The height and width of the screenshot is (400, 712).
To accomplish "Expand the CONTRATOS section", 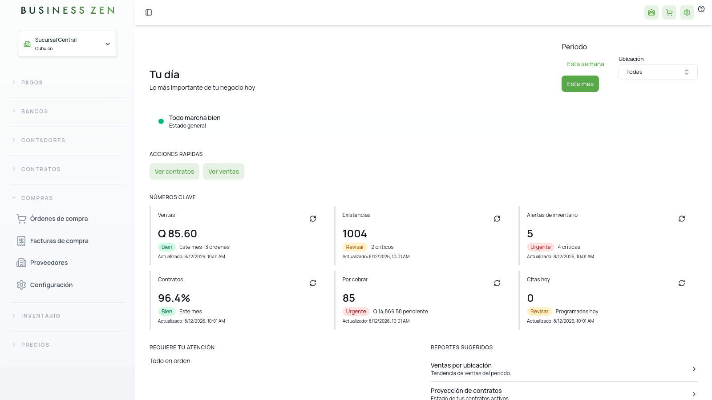I will click(67, 169).
